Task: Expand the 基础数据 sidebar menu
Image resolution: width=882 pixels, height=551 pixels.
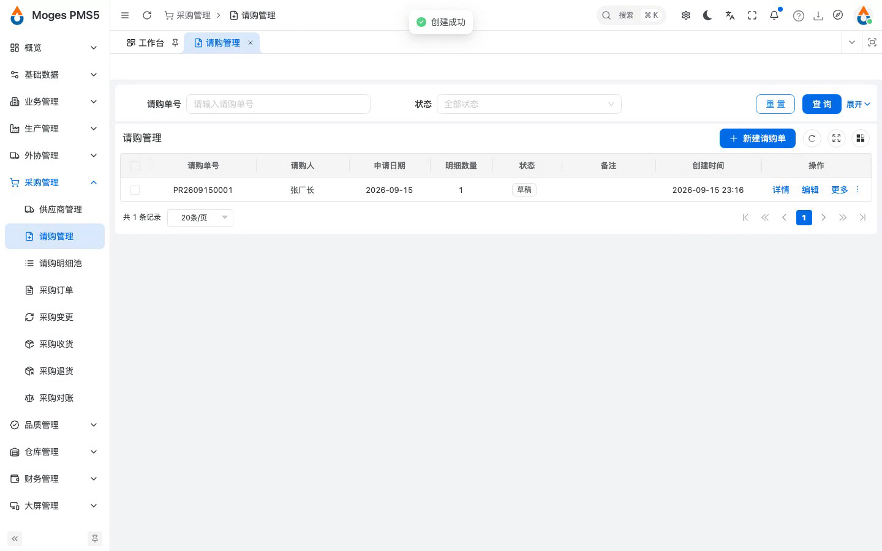Action: (x=54, y=75)
